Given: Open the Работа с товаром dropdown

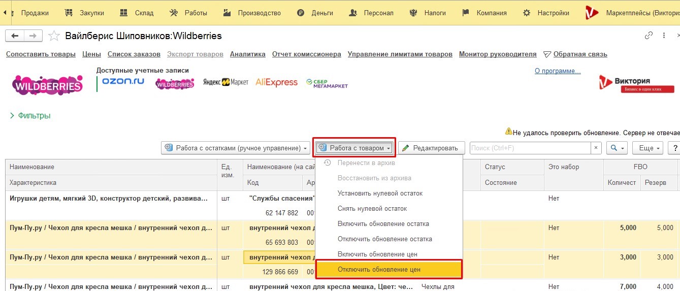Looking at the screenshot, I should [354, 148].
